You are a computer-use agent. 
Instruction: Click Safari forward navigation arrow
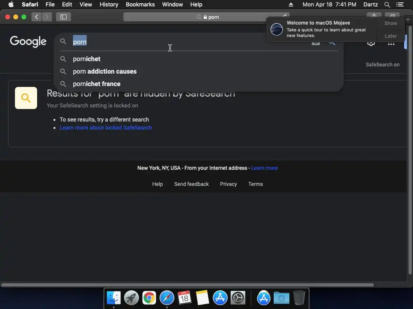[x=47, y=17]
